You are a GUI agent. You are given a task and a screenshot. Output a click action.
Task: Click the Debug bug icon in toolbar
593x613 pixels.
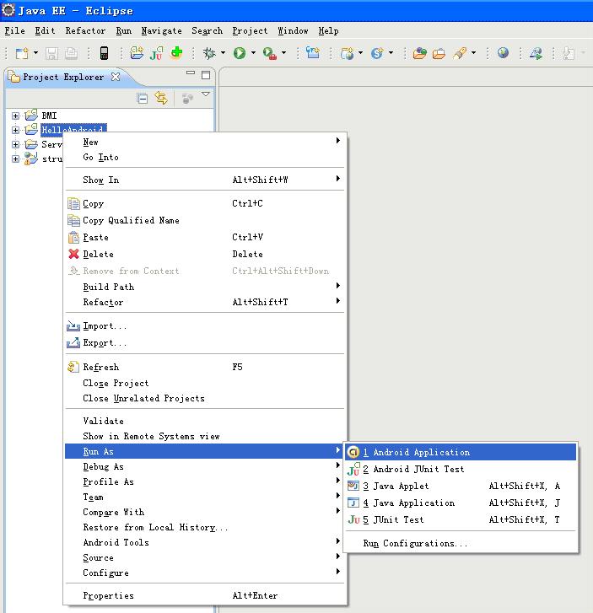(x=209, y=53)
